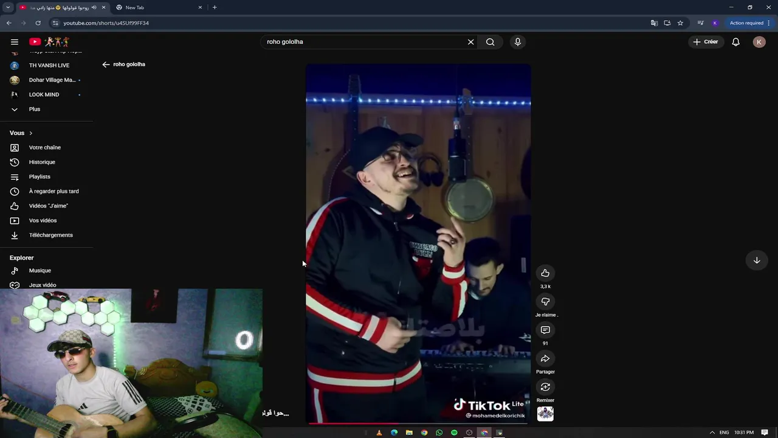Go back in the browser

9,23
